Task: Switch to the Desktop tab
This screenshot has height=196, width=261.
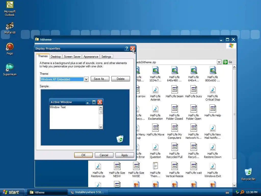Action: (x=56, y=57)
